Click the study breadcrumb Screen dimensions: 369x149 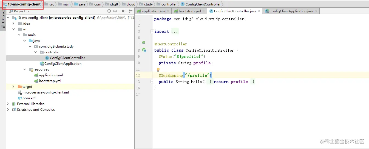click(146, 4)
